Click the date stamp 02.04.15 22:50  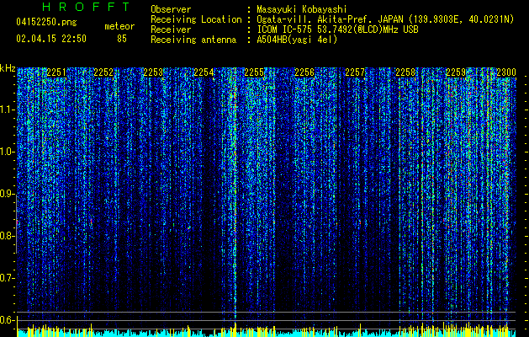(x=51, y=39)
